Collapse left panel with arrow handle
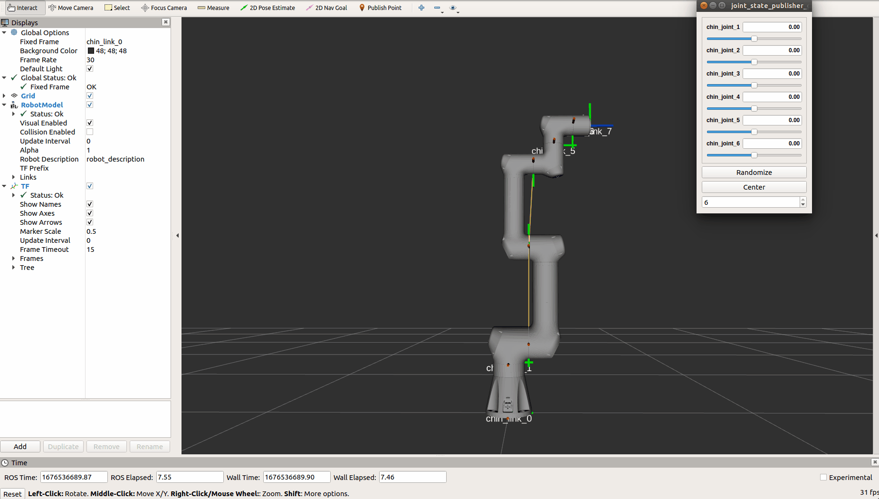This screenshot has width=879, height=499. (177, 235)
